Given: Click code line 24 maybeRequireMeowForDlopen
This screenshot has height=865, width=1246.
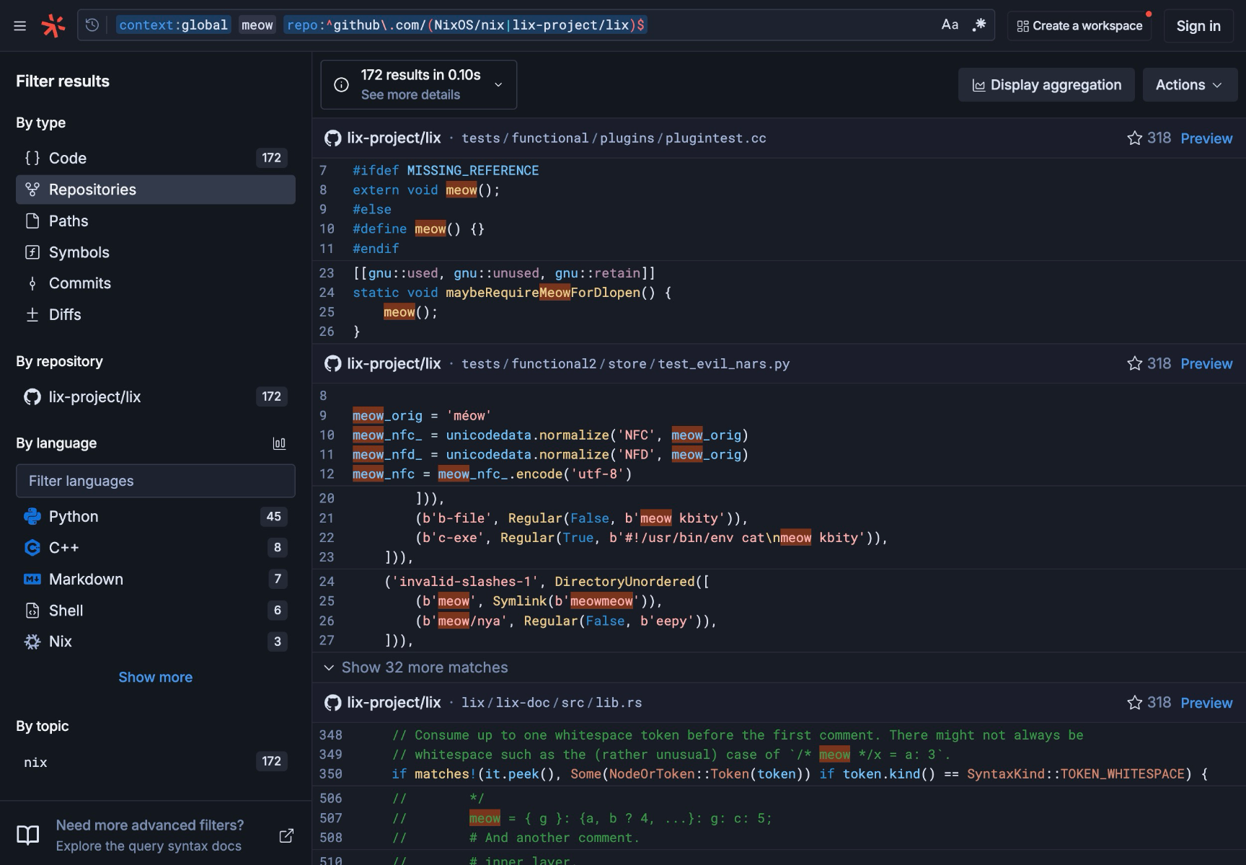Looking at the screenshot, I should 511,293.
